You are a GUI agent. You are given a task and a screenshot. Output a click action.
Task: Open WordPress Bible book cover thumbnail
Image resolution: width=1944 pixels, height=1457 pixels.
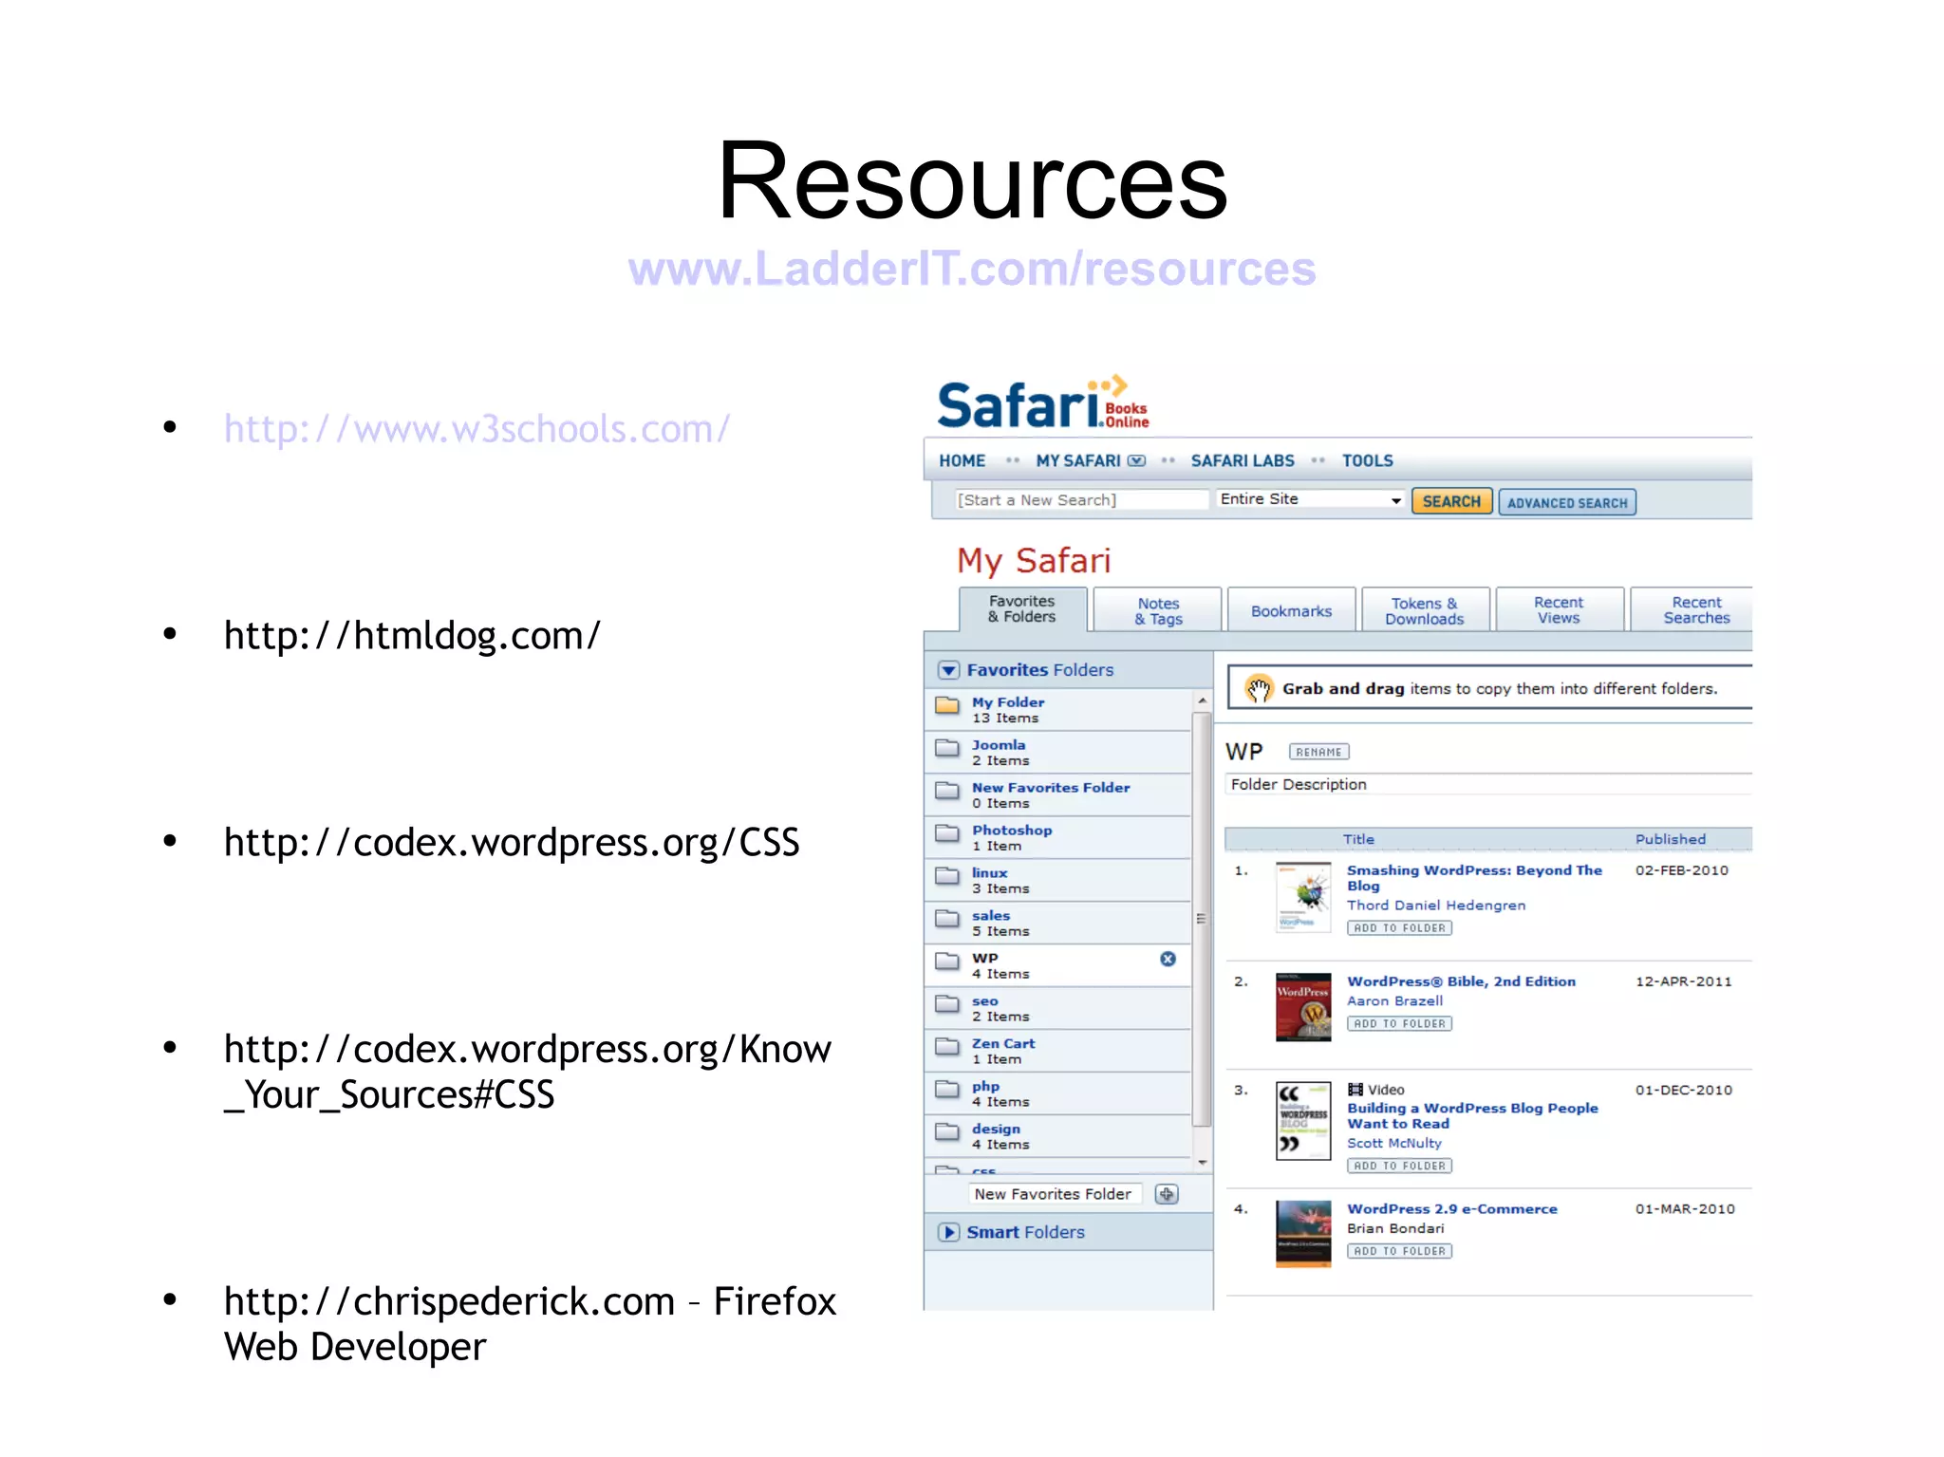(1303, 1007)
